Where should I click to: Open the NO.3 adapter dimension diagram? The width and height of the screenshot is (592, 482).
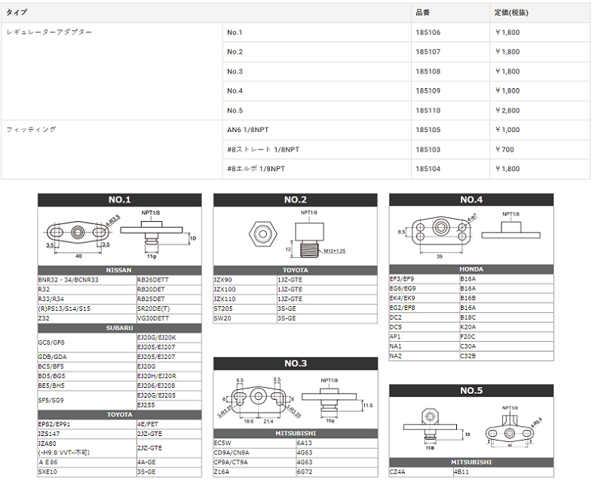[296, 399]
